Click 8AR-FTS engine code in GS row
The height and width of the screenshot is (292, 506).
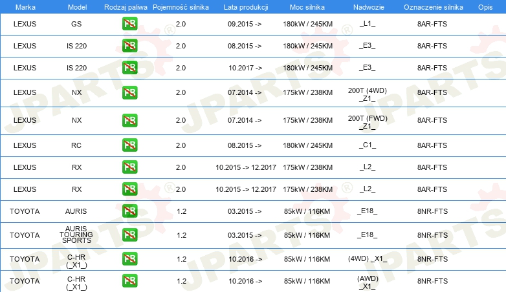click(432, 24)
